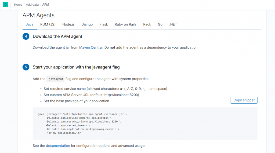Click the green D space avatar icon
The height and width of the screenshot is (153, 275).
coord(5,5)
